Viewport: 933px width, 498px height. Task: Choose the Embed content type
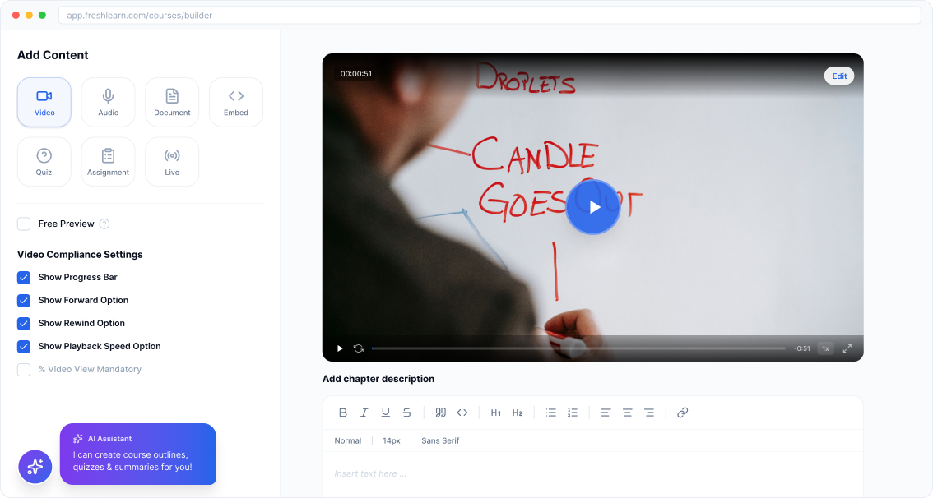[x=236, y=102]
